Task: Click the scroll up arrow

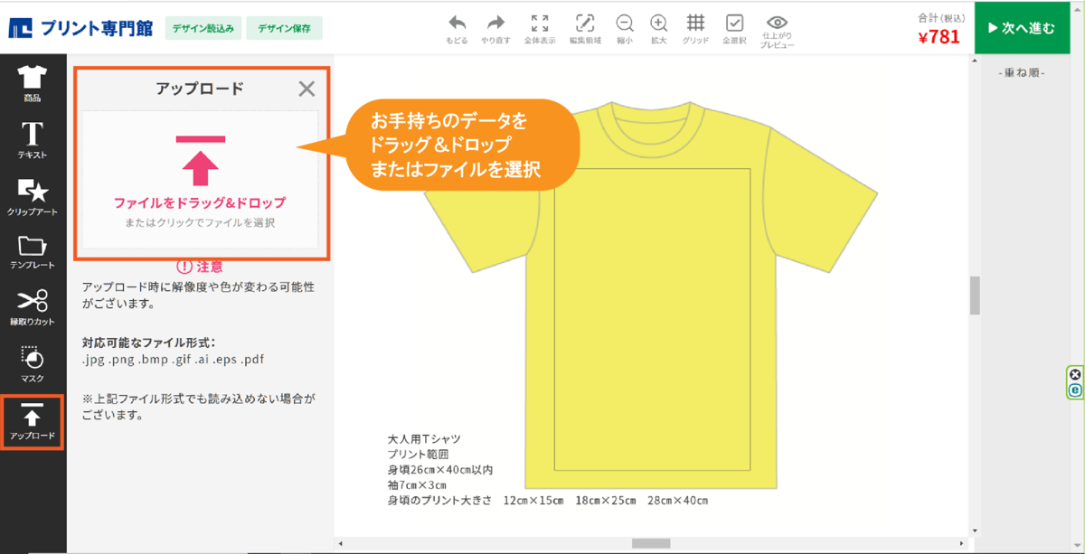Action: [975, 60]
